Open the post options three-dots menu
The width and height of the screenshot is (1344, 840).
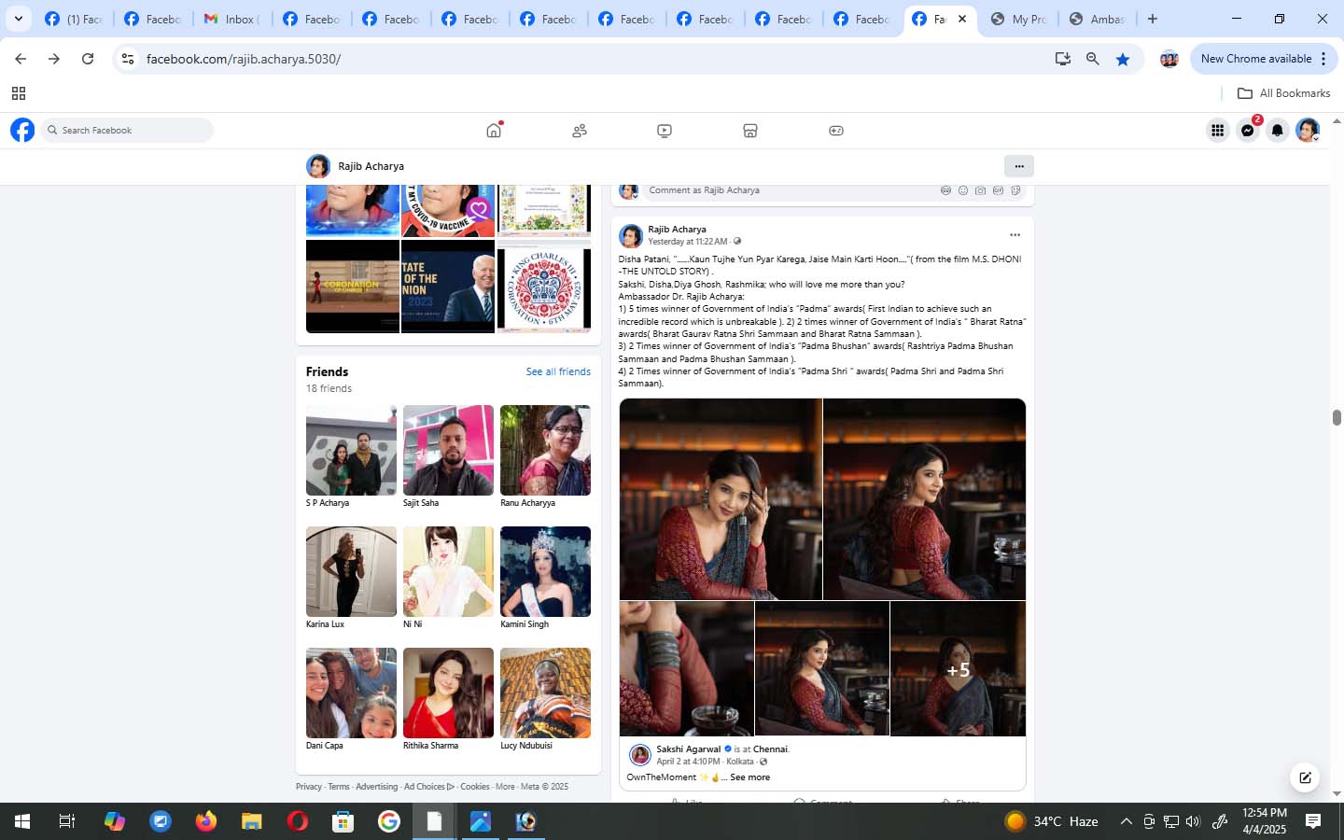tap(1015, 235)
